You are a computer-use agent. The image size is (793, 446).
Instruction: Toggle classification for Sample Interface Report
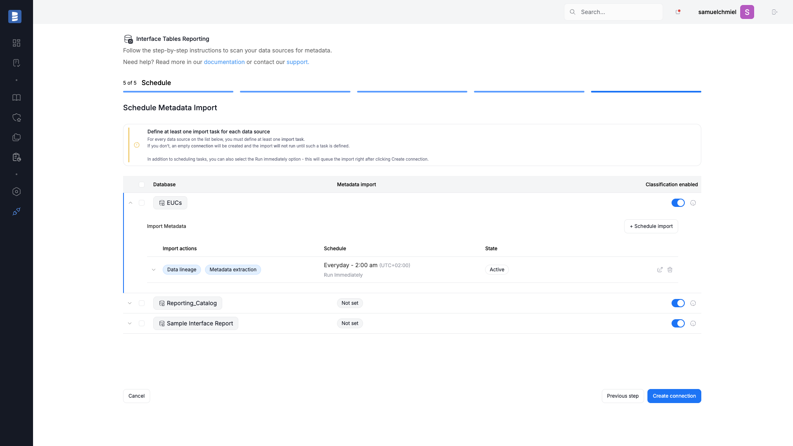click(678, 323)
